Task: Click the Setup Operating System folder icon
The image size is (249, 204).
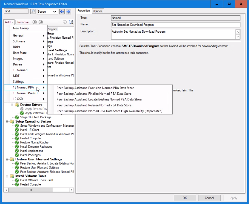Action: point(12,121)
